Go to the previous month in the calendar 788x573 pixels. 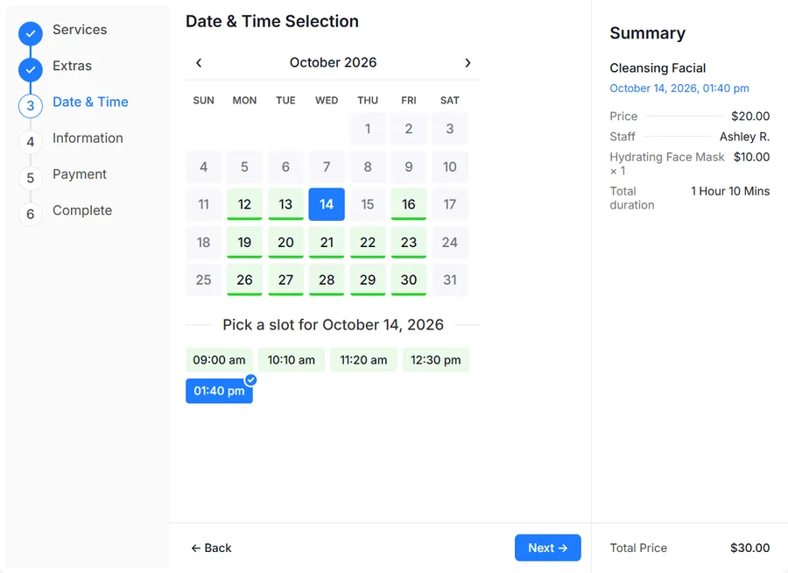(199, 63)
